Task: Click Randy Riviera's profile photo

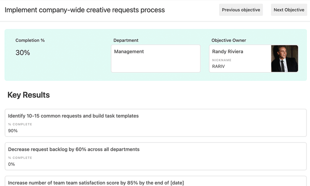Action: click(285, 58)
